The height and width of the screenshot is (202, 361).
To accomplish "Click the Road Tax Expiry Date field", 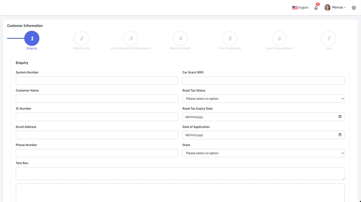I will (x=263, y=117).
